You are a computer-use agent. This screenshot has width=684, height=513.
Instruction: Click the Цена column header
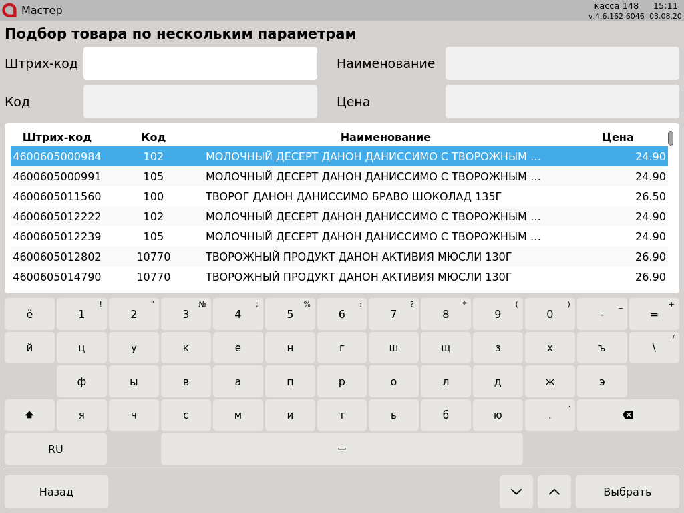617,138
